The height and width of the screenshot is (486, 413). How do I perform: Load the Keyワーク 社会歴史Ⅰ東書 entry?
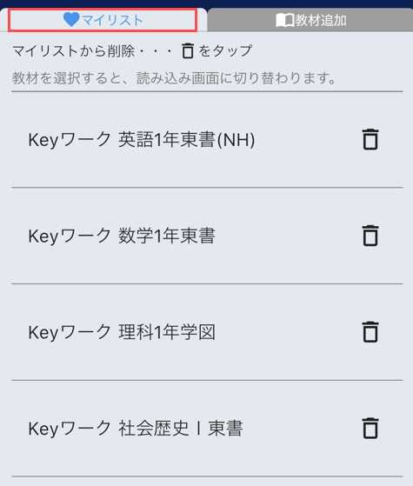(x=207, y=429)
